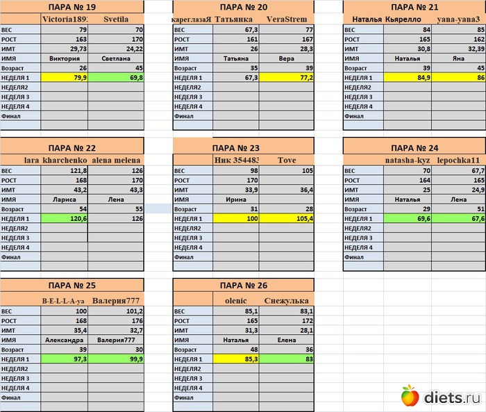Select the name cell Александра
The height and width of the screenshot is (412, 486).
coord(65,340)
